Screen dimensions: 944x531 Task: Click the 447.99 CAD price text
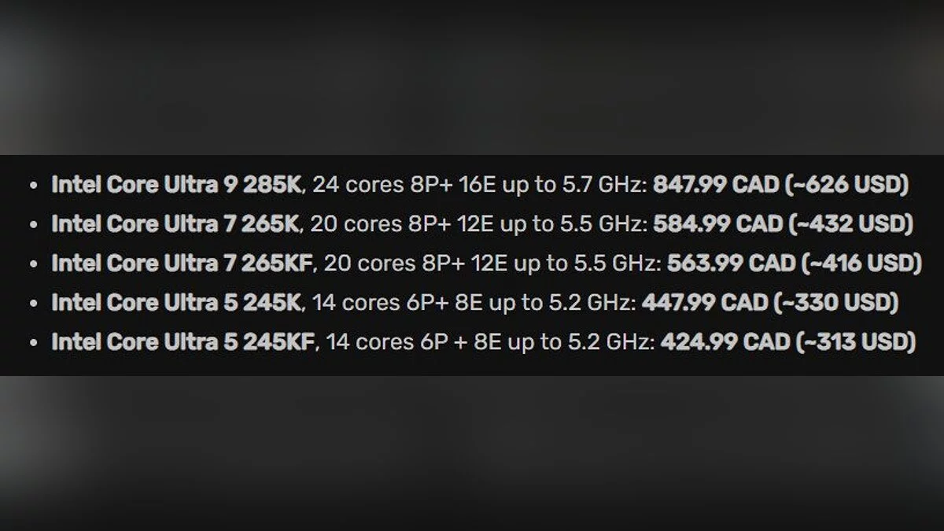pos(705,303)
